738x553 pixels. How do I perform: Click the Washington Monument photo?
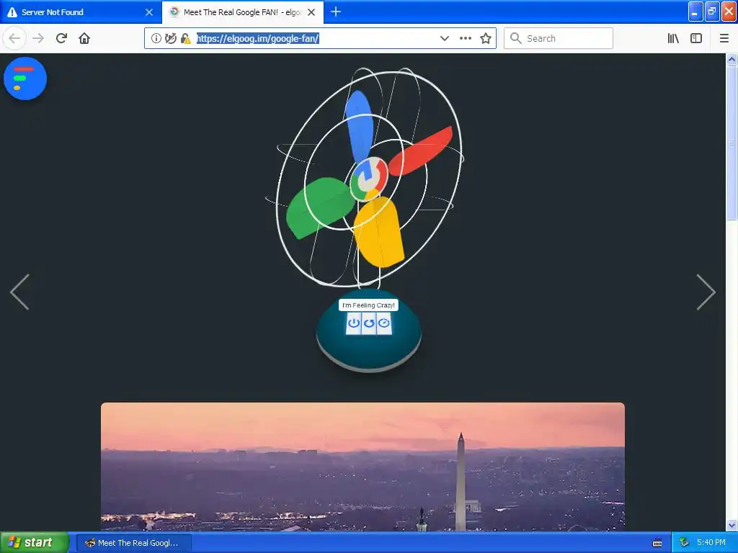(x=363, y=467)
